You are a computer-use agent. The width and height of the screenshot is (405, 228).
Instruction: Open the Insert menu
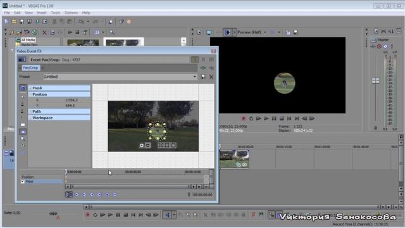click(x=42, y=13)
